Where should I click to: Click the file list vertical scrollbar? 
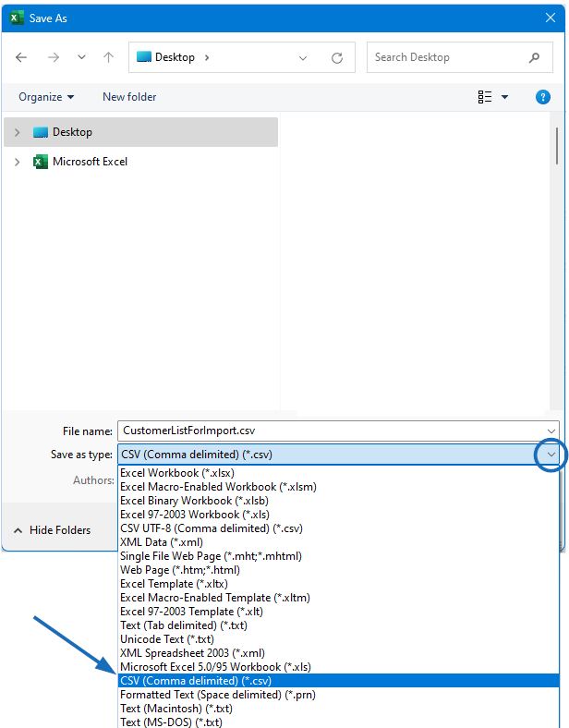(556, 146)
